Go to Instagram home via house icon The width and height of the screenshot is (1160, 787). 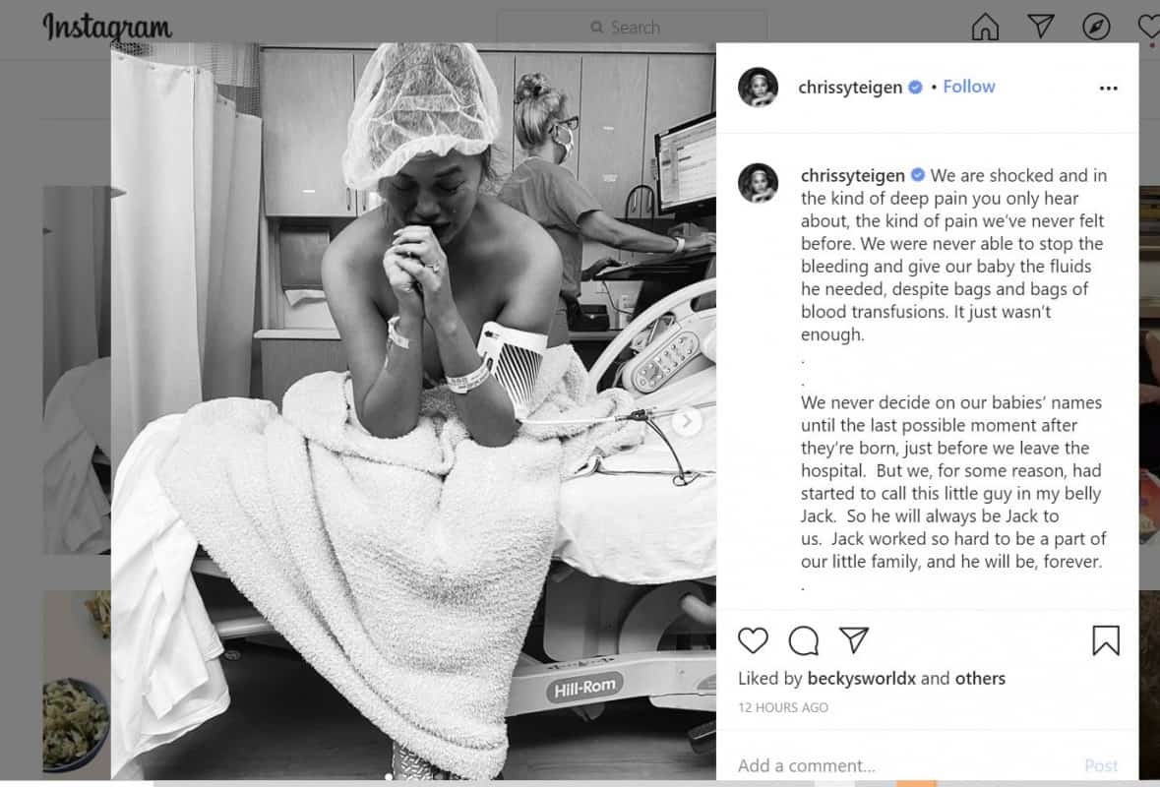[x=985, y=27]
